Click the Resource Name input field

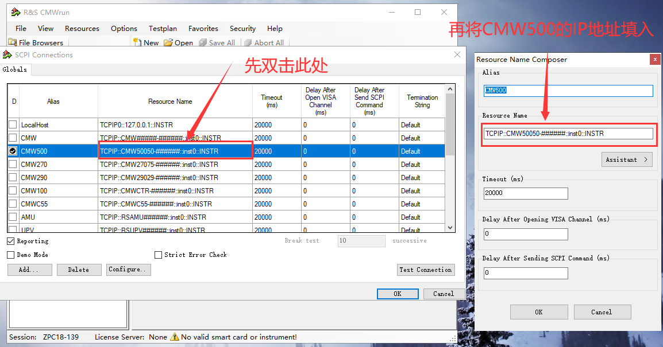[x=568, y=134]
